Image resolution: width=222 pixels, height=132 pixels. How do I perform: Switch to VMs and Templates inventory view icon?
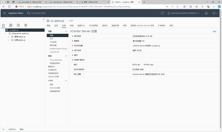pos(11,25)
